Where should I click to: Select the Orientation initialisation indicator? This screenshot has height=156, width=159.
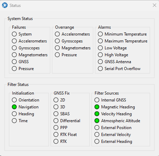[14, 100]
